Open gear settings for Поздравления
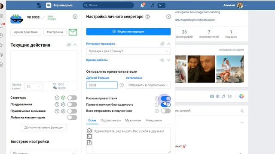This screenshot has height=154, width=275. click(63, 104)
